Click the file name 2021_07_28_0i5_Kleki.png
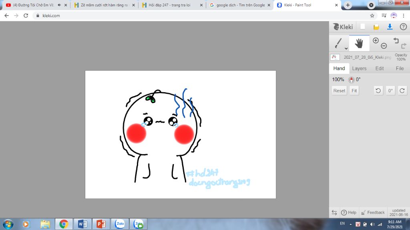 click(368, 57)
